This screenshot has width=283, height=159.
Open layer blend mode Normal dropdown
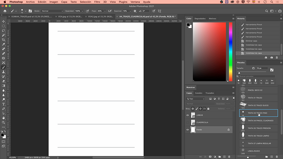200,104
